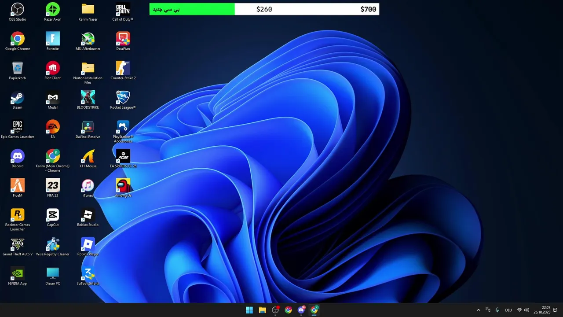Select the Papierkorb recycle bin
563x317 pixels.
point(18,71)
